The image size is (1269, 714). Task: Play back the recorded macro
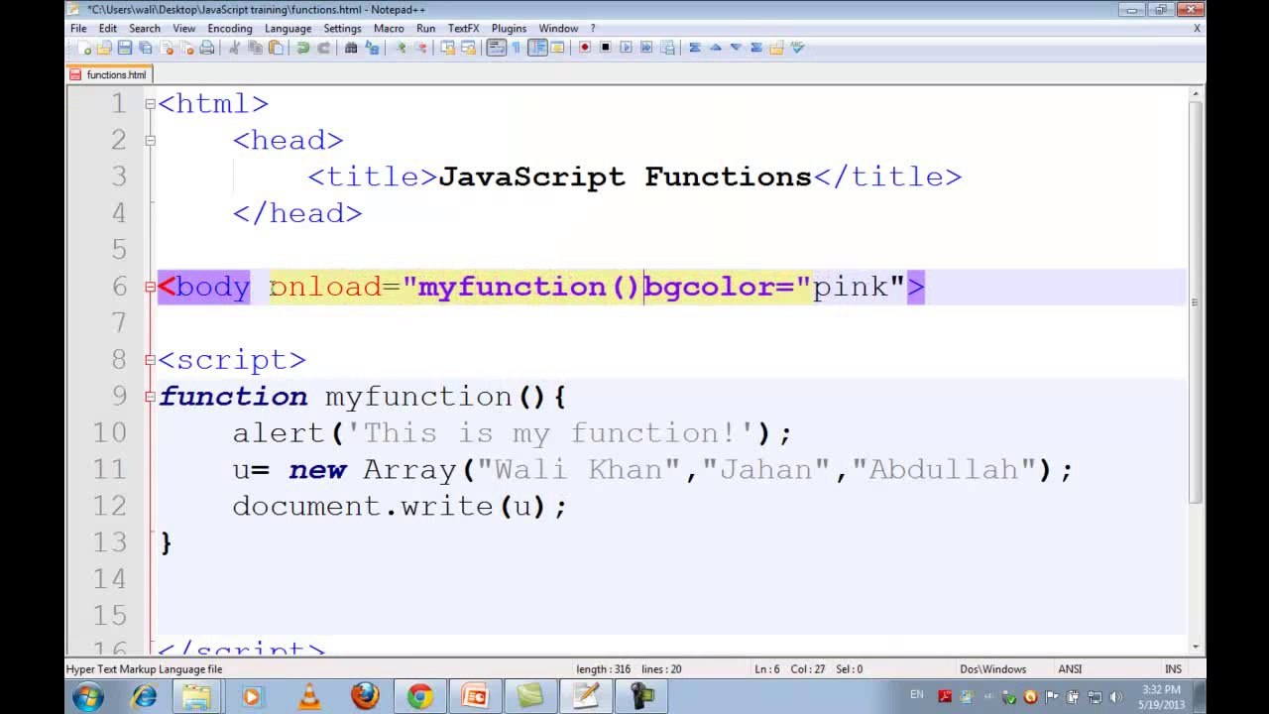click(x=626, y=48)
